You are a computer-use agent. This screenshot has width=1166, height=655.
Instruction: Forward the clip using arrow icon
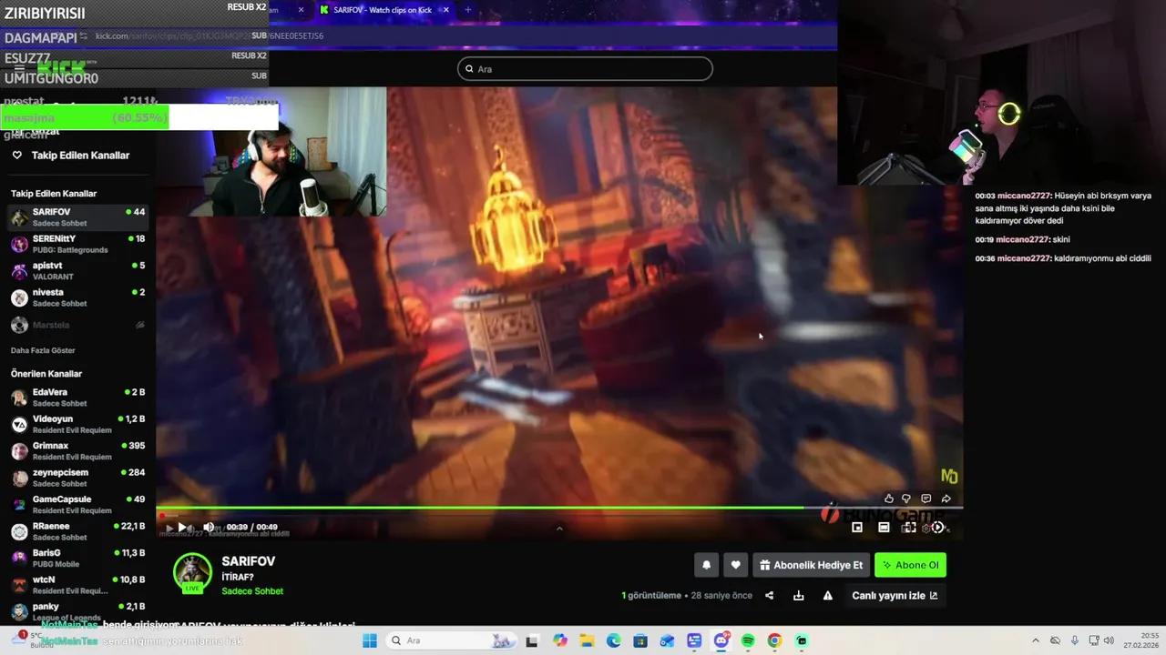pyautogui.click(x=946, y=499)
